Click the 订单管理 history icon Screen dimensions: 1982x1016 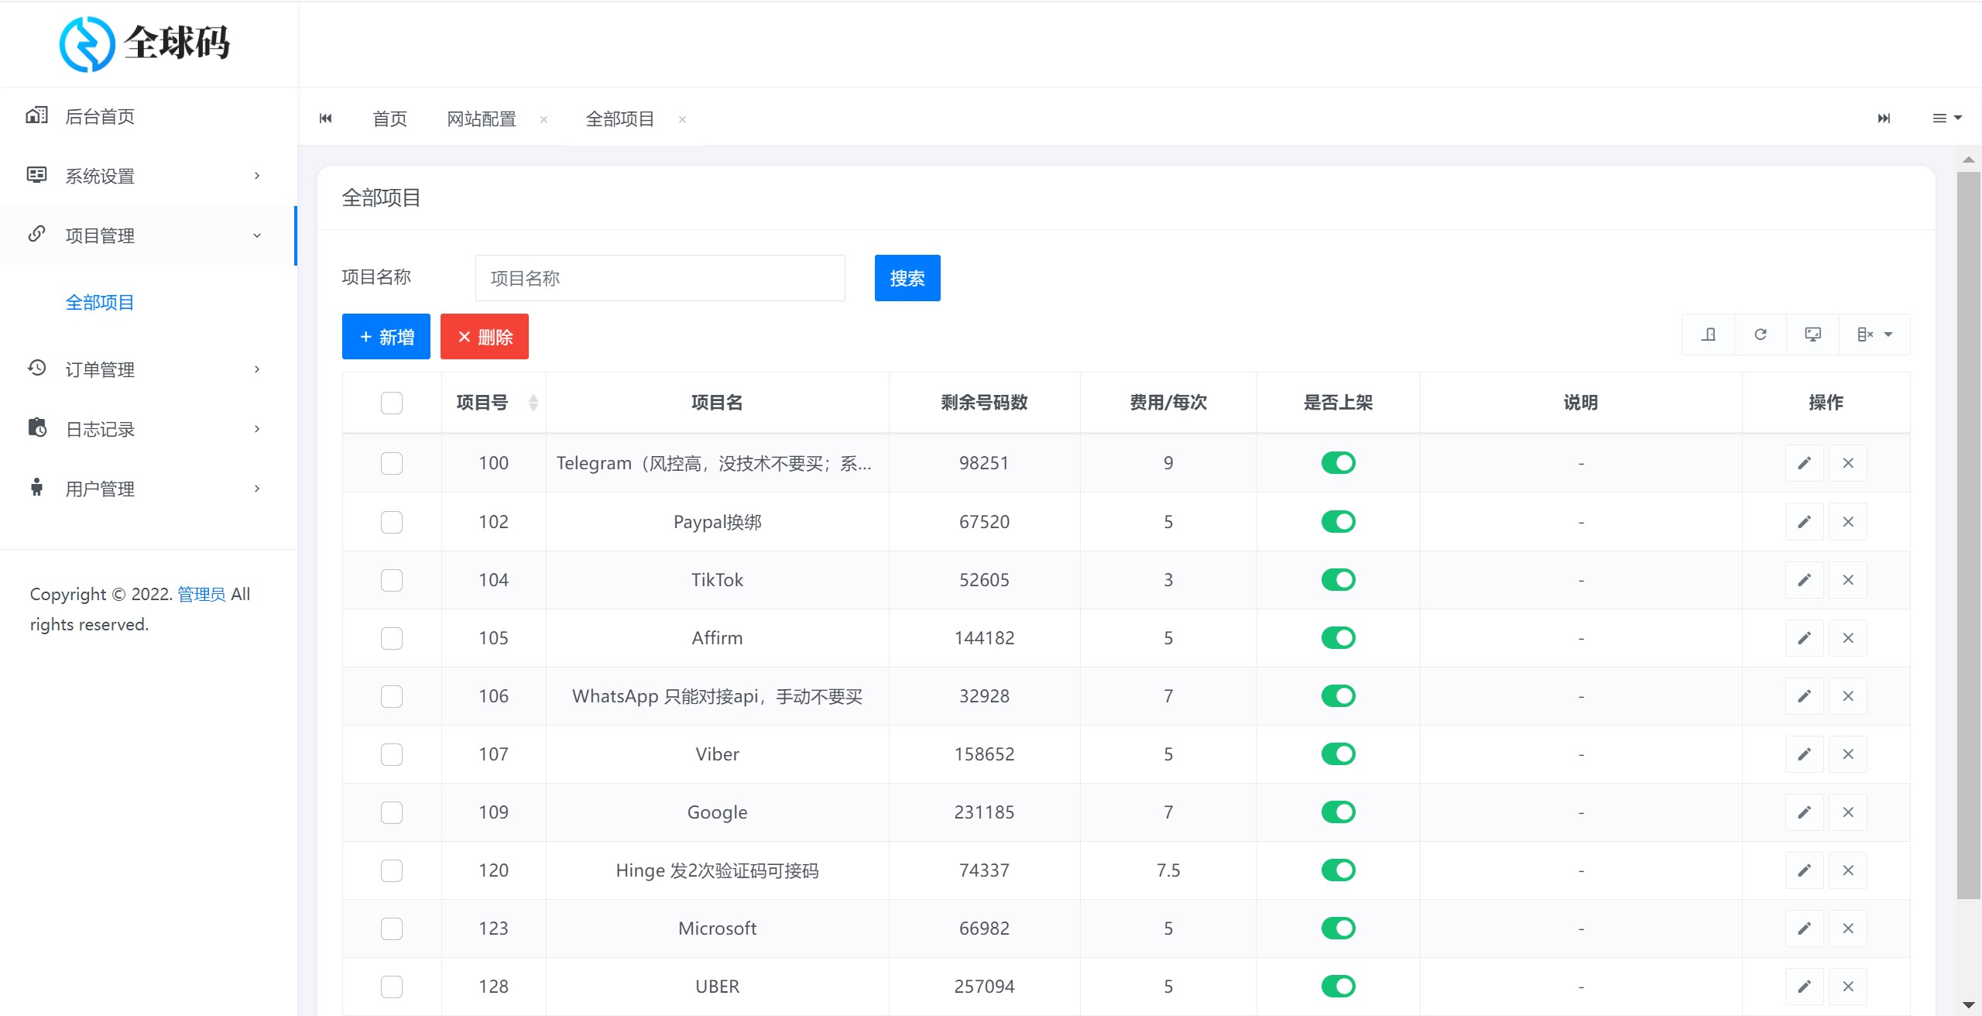[36, 368]
